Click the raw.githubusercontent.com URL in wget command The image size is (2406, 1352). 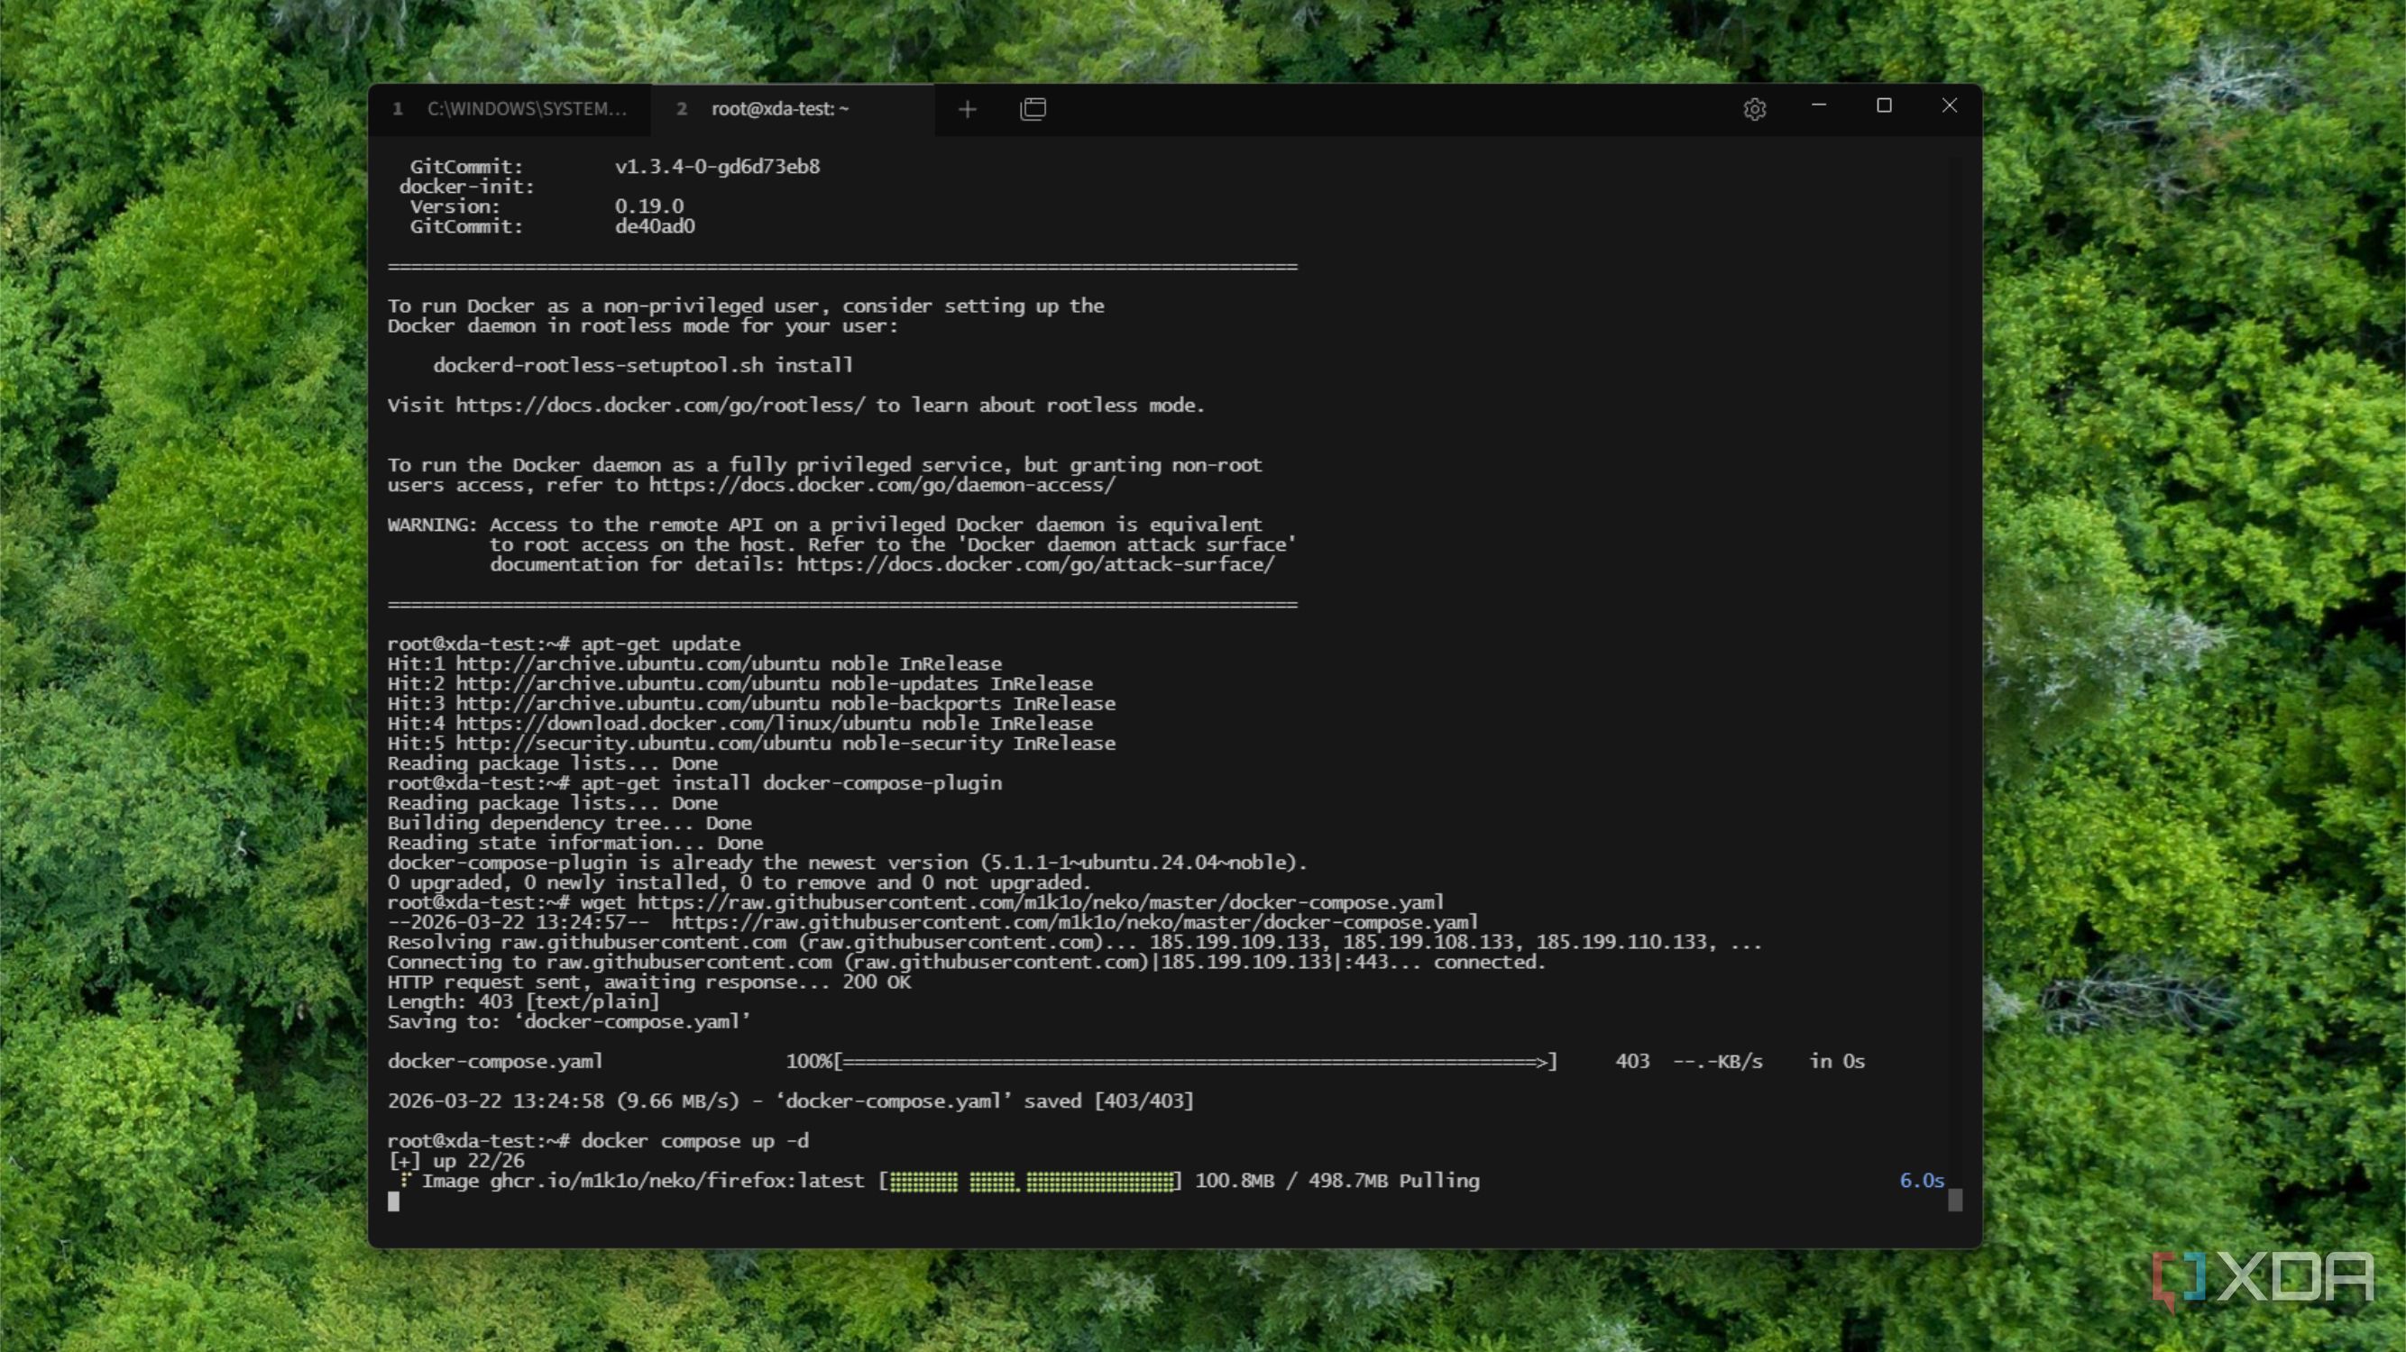point(1041,903)
